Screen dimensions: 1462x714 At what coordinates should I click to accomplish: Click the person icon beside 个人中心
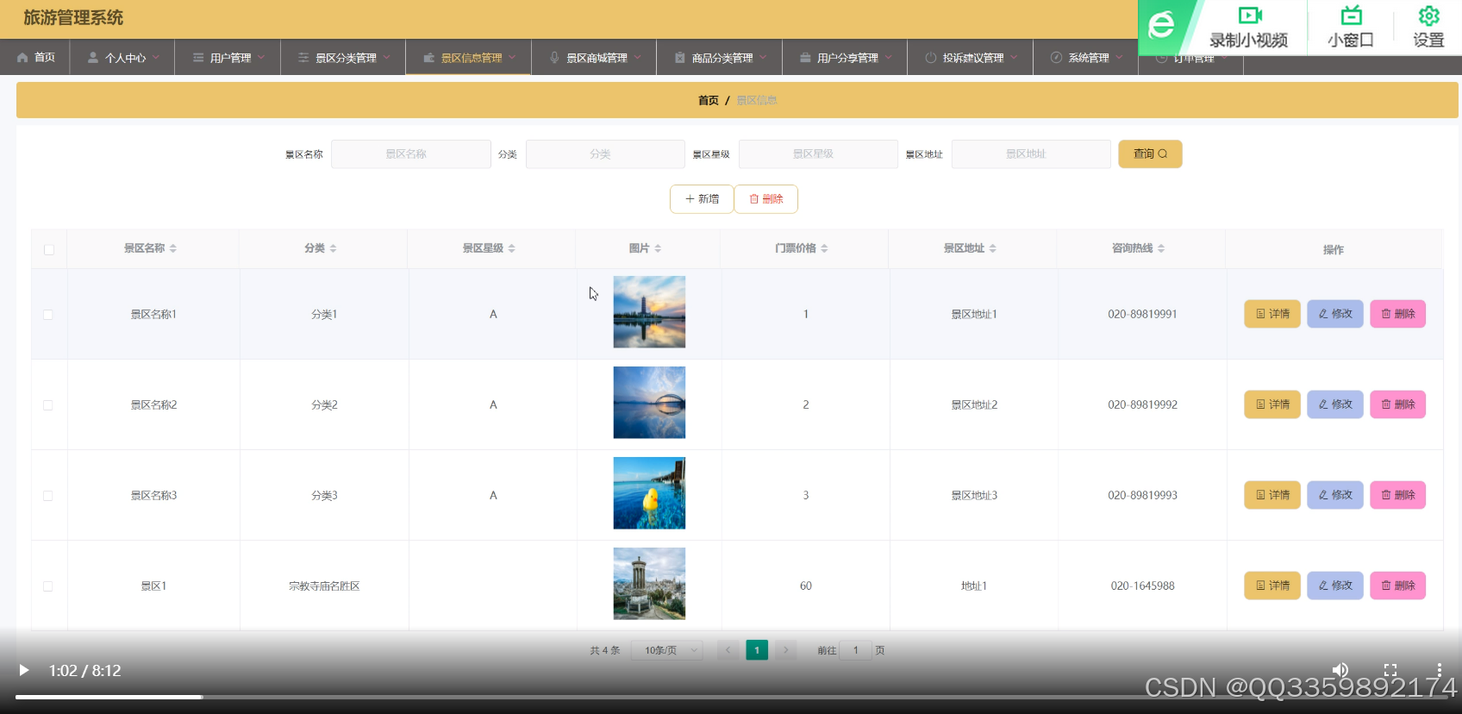point(93,58)
